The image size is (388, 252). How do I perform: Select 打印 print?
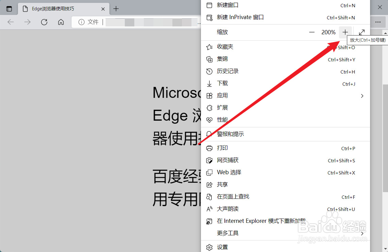click(x=285, y=148)
